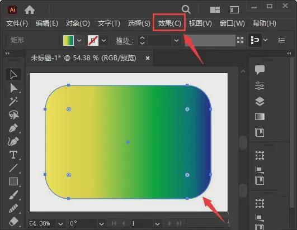Screen dimensions: 297x230
Task: Pick the Magic Wand tool
Action: (13, 101)
